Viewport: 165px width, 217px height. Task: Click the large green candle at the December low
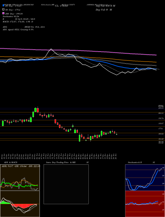(80, 138)
